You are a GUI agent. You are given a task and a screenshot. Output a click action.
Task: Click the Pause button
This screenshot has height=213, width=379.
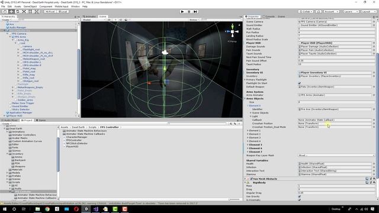pyautogui.click(x=189, y=12)
